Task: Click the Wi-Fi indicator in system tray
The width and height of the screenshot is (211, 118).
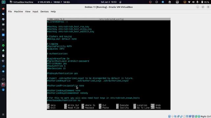Action: [x=189, y=2]
